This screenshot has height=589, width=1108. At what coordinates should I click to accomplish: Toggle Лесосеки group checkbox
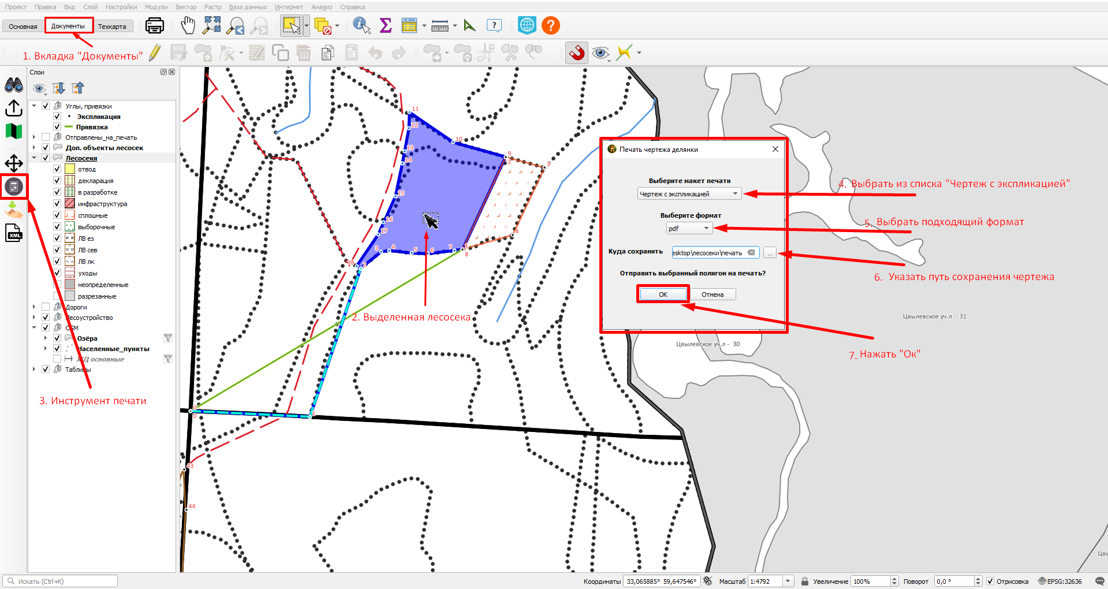point(46,158)
